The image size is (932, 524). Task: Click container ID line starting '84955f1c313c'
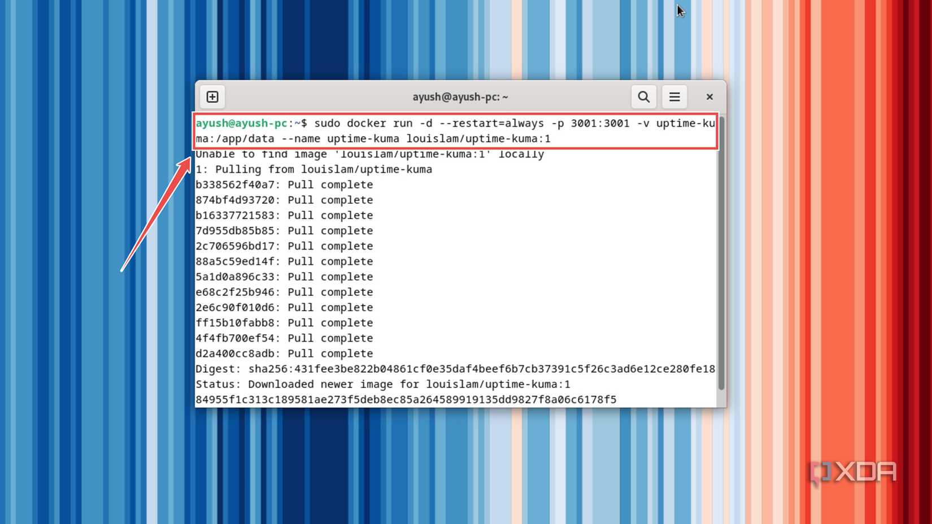(x=406, y=400)
